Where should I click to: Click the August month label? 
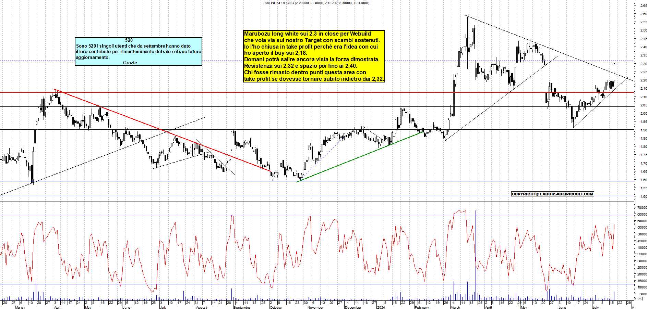pyautogui.click(x=202, y=307)
